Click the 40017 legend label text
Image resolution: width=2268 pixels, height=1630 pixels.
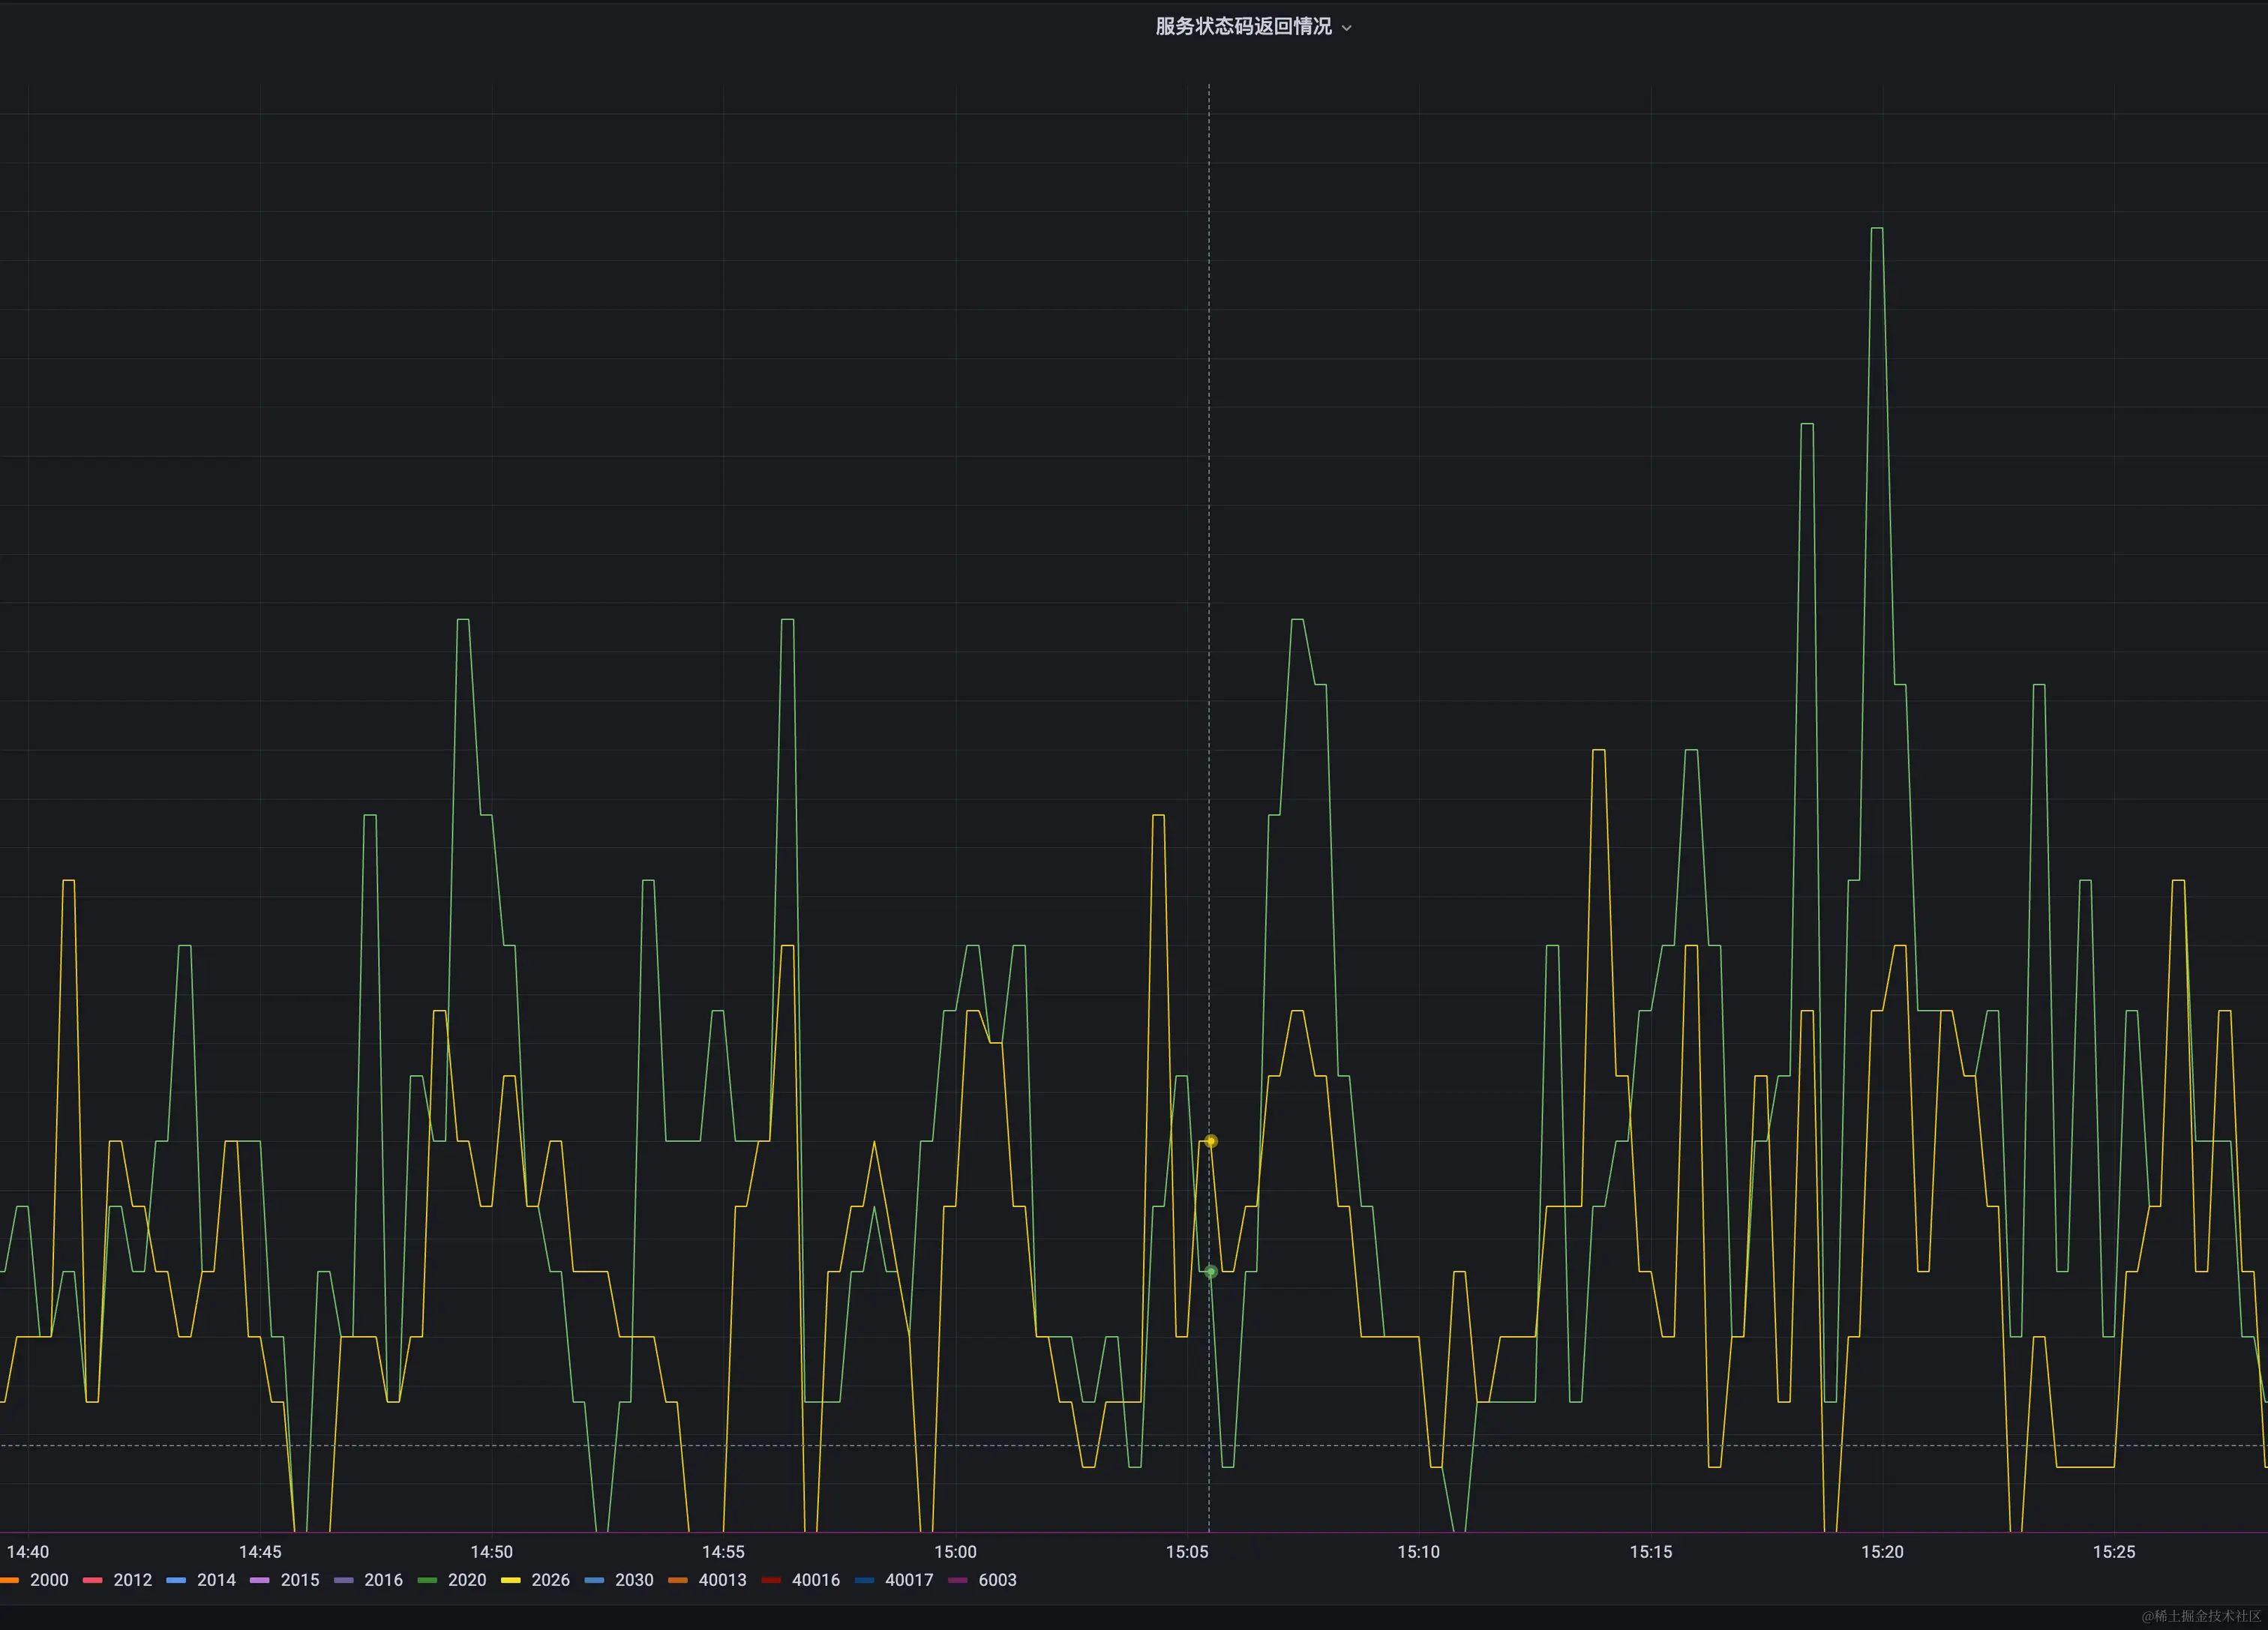point(909,1580)
